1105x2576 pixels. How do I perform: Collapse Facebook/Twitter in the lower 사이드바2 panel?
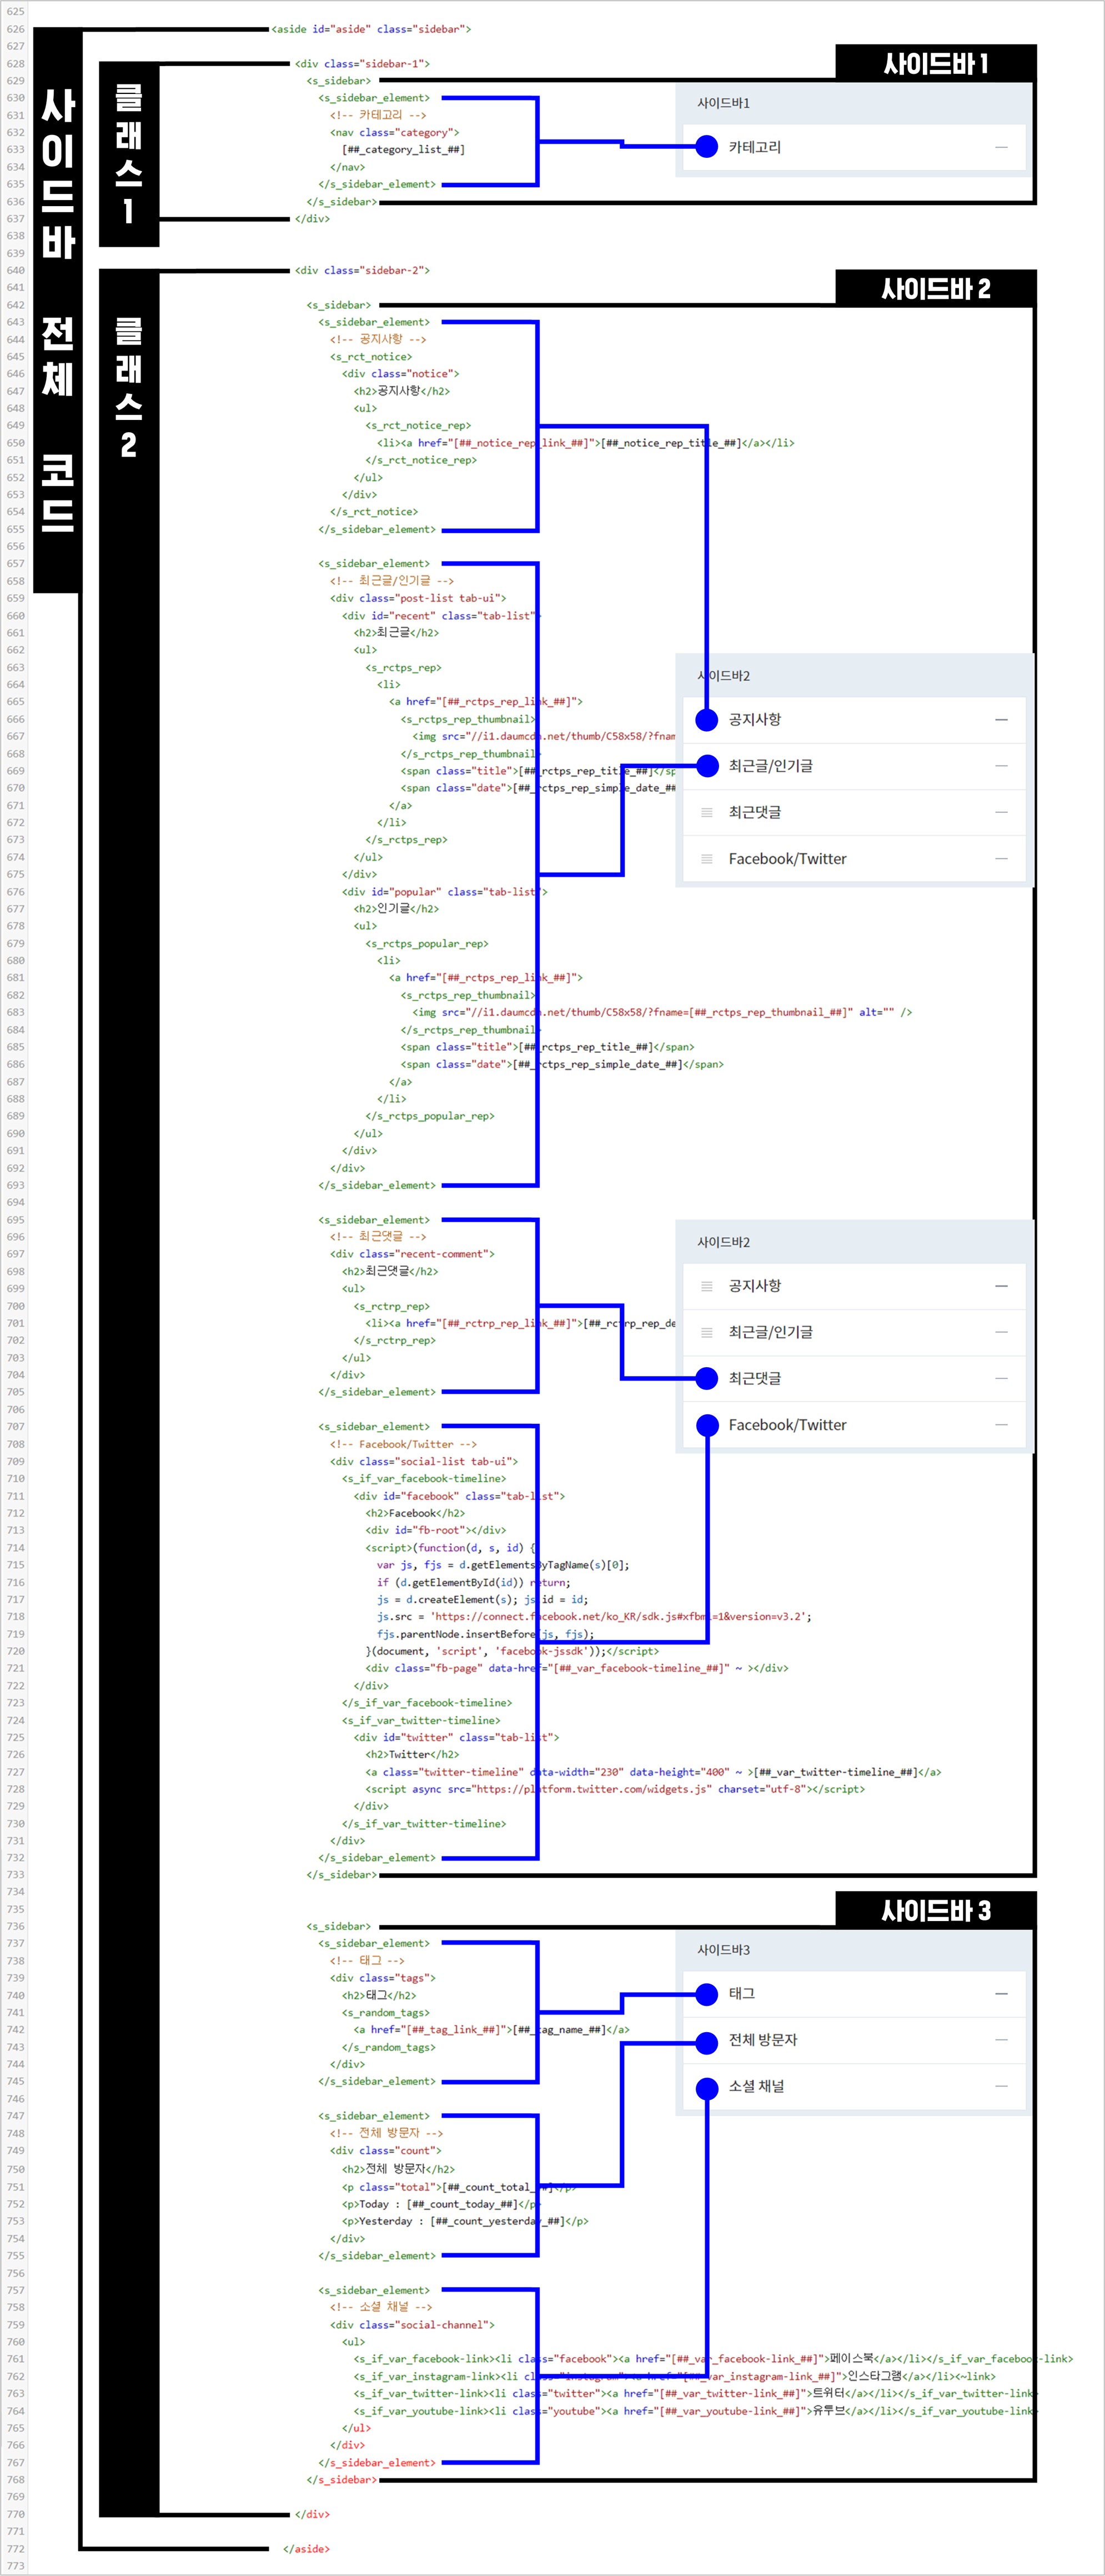point(1001,1424)
